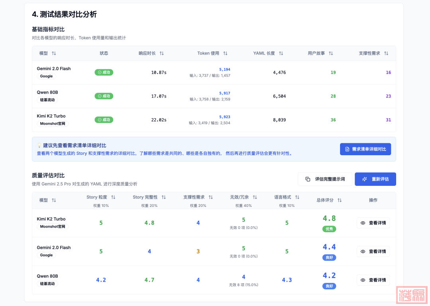Click the 用户故事 sort arrows

coord(331,53)
